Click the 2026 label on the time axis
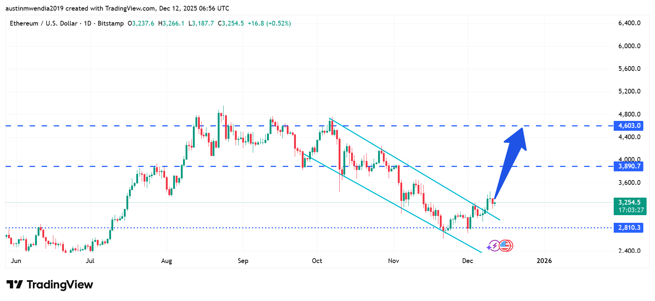Image resolution: width=655 pixels, height=301 pixels. click(544, 261)
